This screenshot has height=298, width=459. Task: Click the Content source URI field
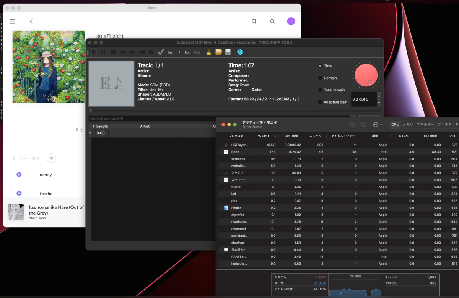click(x=219, y=119)
